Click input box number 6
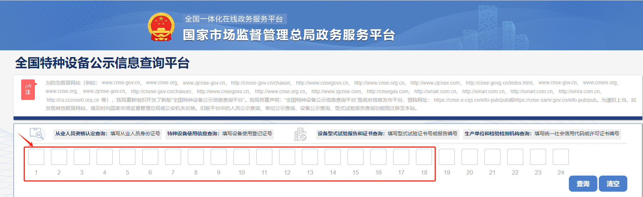Viewport: 643px width, 197px height. pyautogui.click(x=150, y=157)
